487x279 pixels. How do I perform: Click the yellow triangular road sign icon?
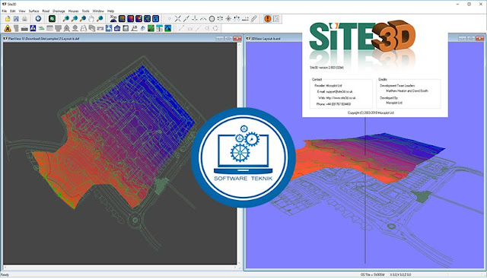8,28
